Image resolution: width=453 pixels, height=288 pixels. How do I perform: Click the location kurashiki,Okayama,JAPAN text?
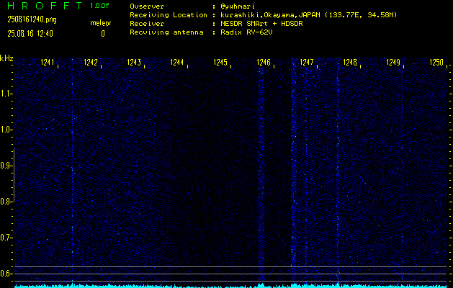click(x=270, y=15)
